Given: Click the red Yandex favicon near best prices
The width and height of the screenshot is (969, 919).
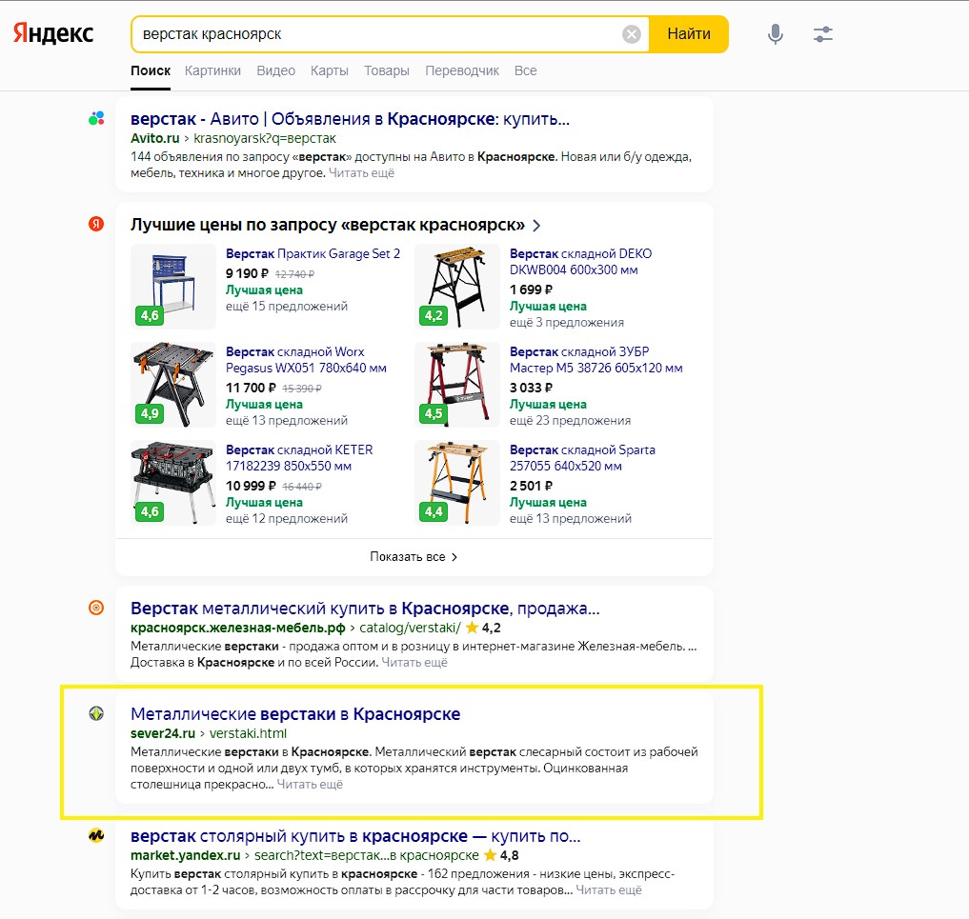Looking at the screenshot, I should 96,225.
